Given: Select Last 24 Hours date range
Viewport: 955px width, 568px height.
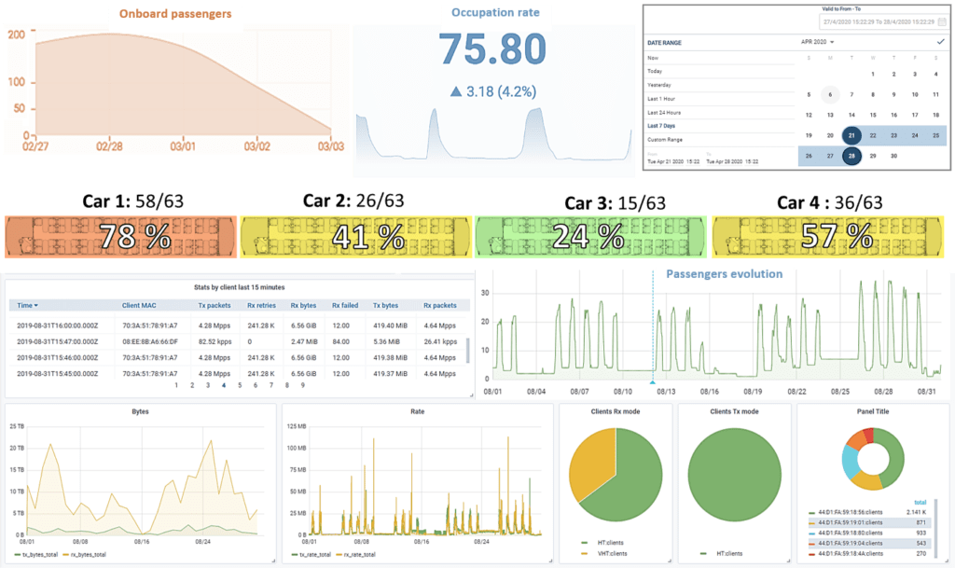Looking at the screenshot, I should click(667, 111).
